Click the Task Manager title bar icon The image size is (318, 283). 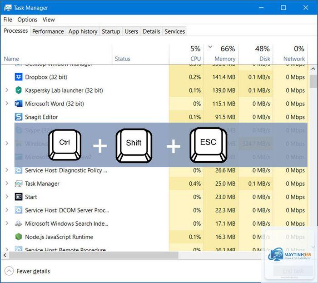click(x=8, y=8)
